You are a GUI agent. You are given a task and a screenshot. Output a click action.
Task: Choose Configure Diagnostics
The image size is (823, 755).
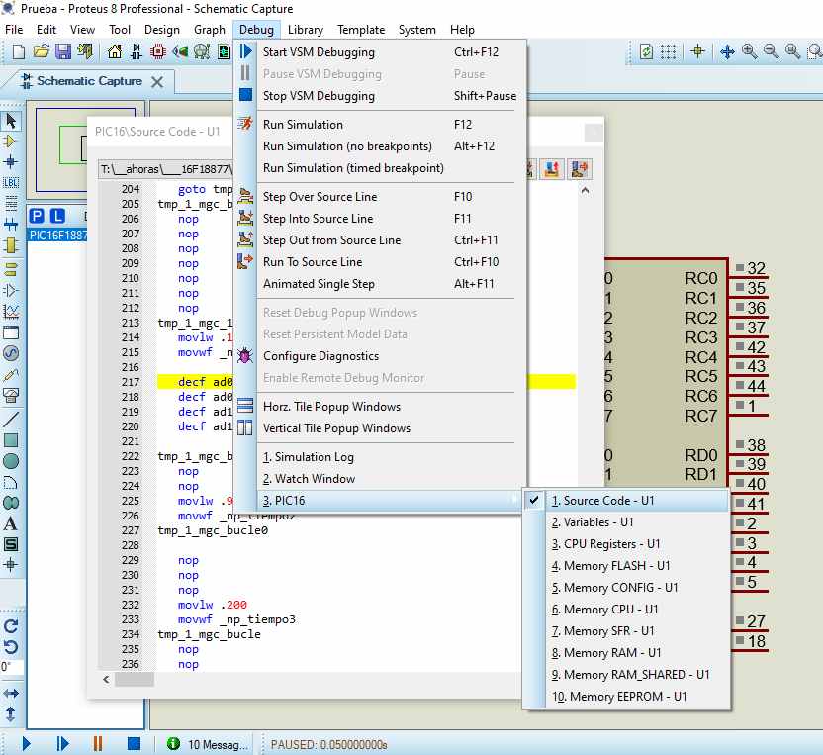point(381,356)
